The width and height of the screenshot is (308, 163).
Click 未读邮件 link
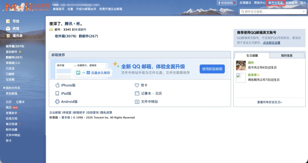click(x=80, y=29)
